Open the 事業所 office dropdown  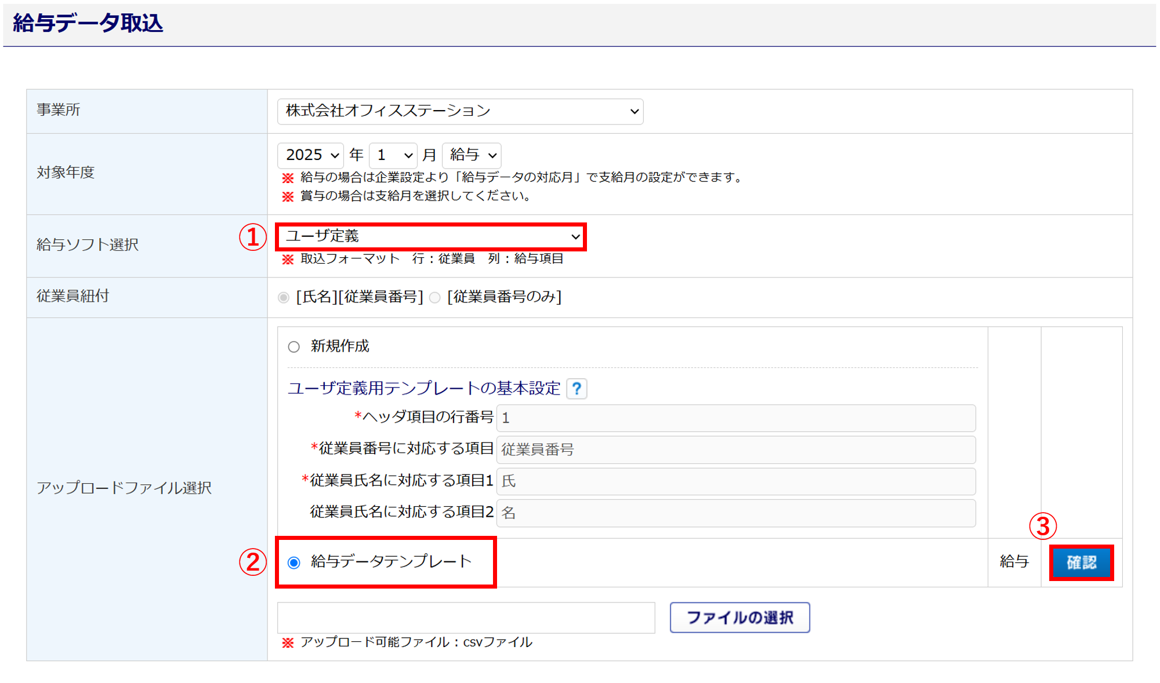coord(460,111)
